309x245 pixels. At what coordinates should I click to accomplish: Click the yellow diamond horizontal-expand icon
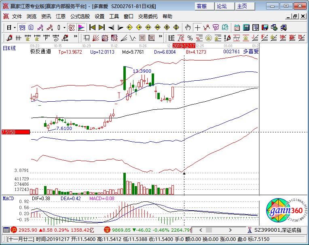148,27
